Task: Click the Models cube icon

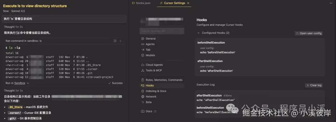Action: coord(142,55)
